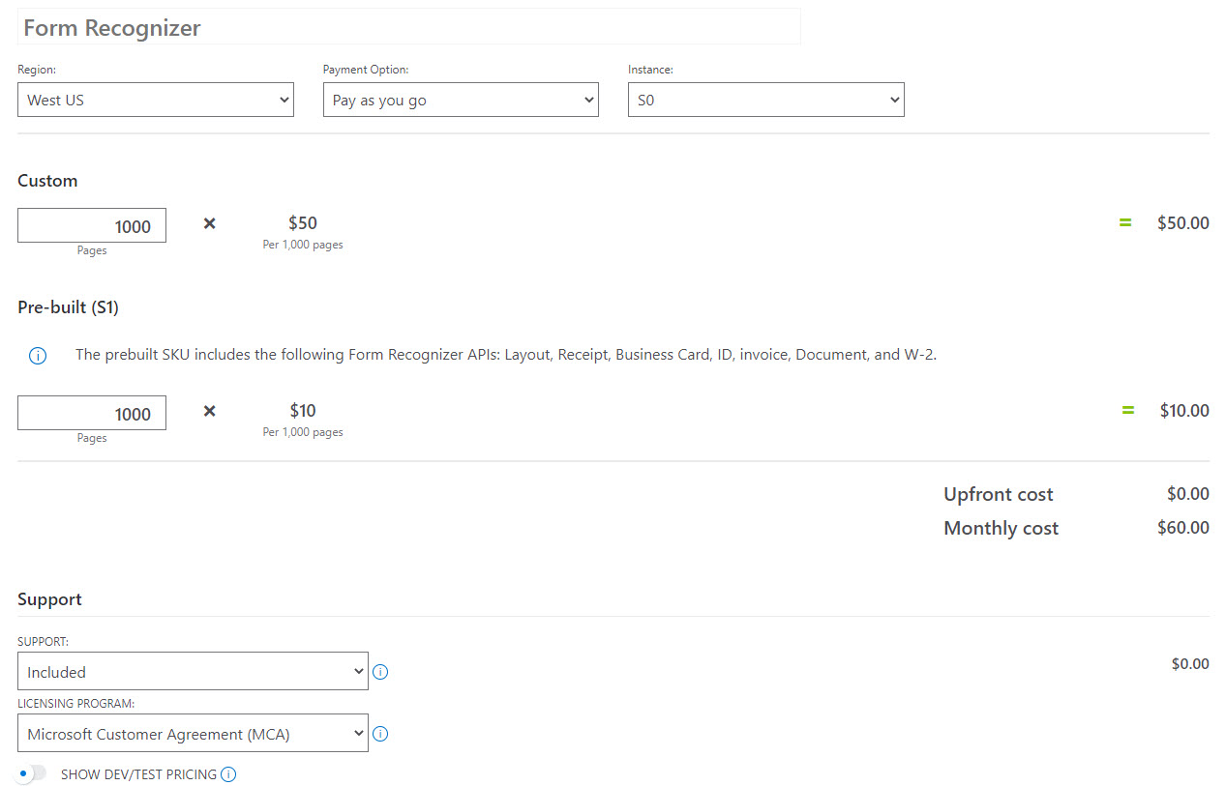Expand the Licensing Program dropdown
Image resolution: width=1226 pixels, height=786 pixels.
193,733
